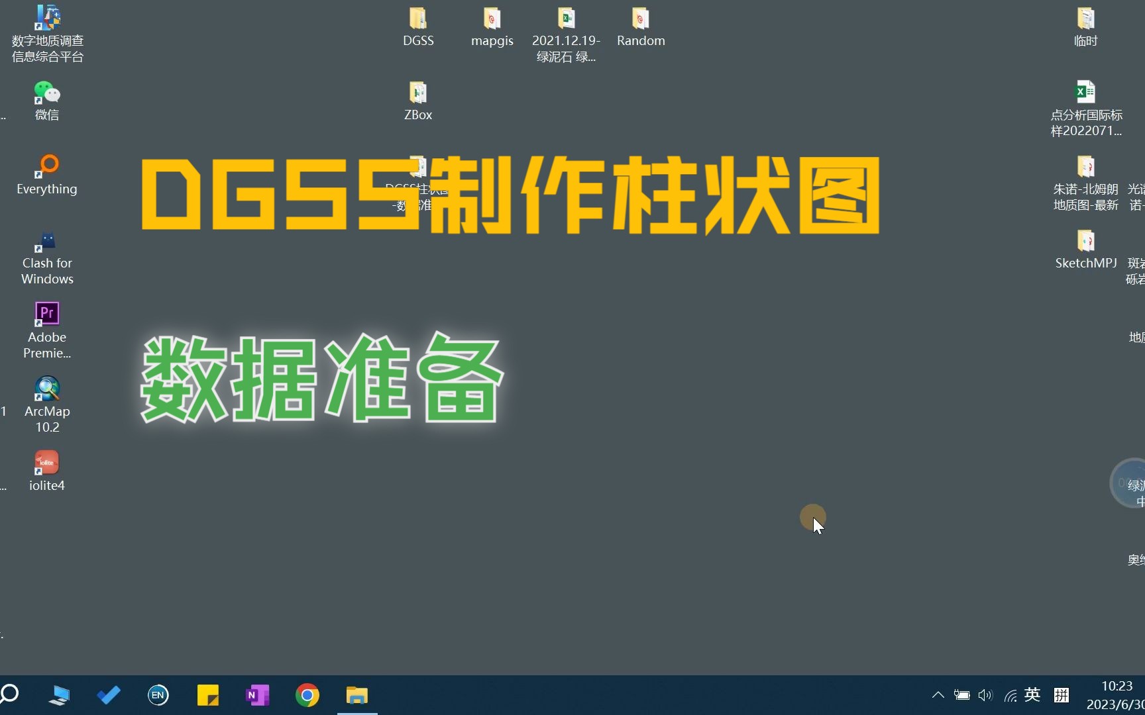Switch input mode via the 拼 indicator
The width and height of the screenshot is (1145, 715).
(x=1062, y=695)
